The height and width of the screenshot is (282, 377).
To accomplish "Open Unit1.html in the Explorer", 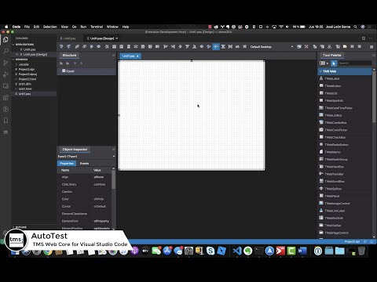I will [x=25, y=89].
